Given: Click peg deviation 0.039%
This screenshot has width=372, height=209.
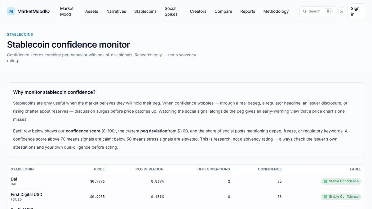Looking at the screenshot, I should point(157,181).
